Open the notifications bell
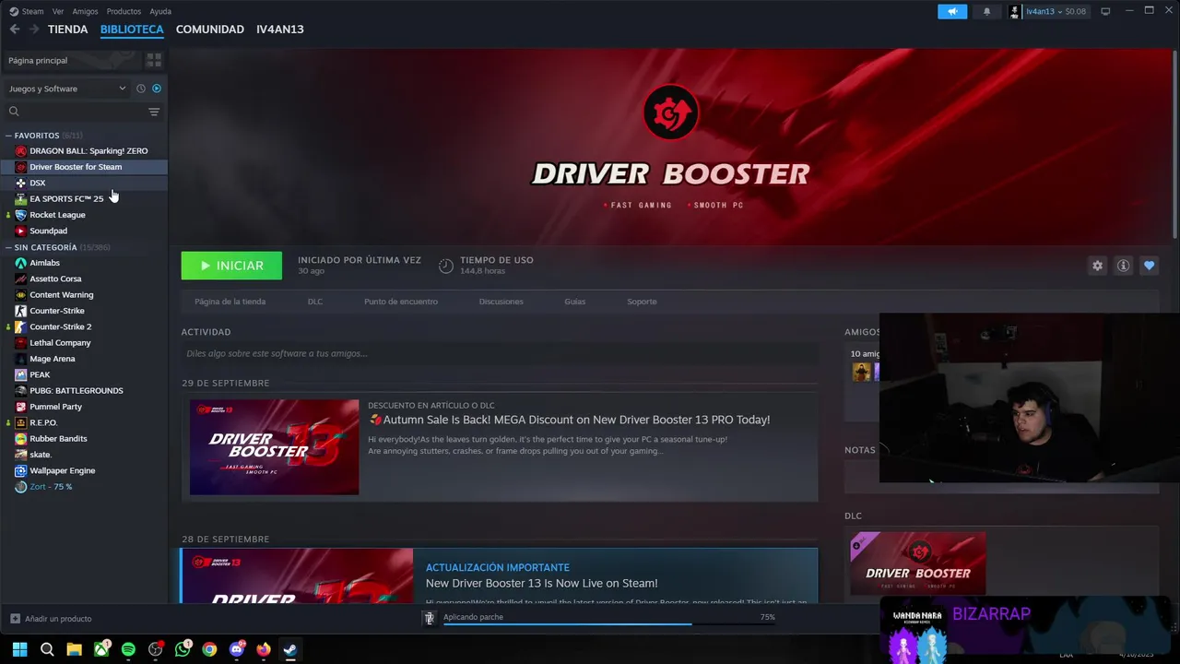 click(986, 11)
